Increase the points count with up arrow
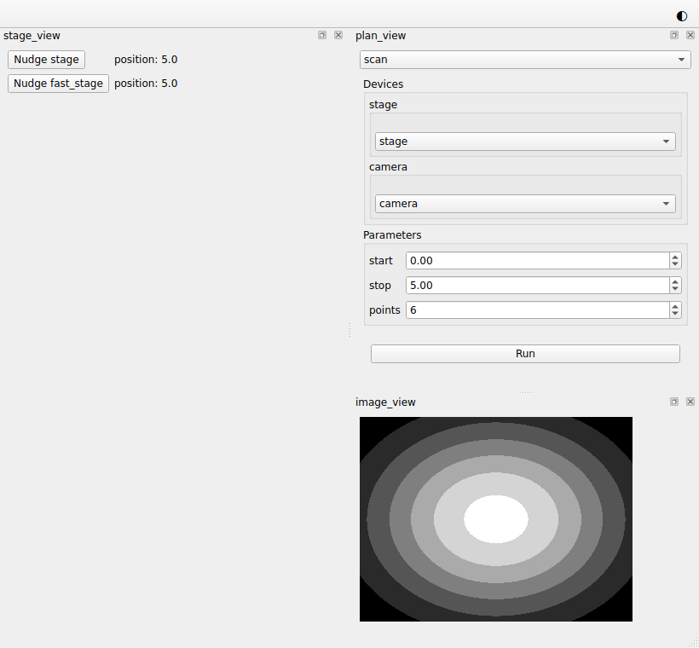 [x=675, y=306]
